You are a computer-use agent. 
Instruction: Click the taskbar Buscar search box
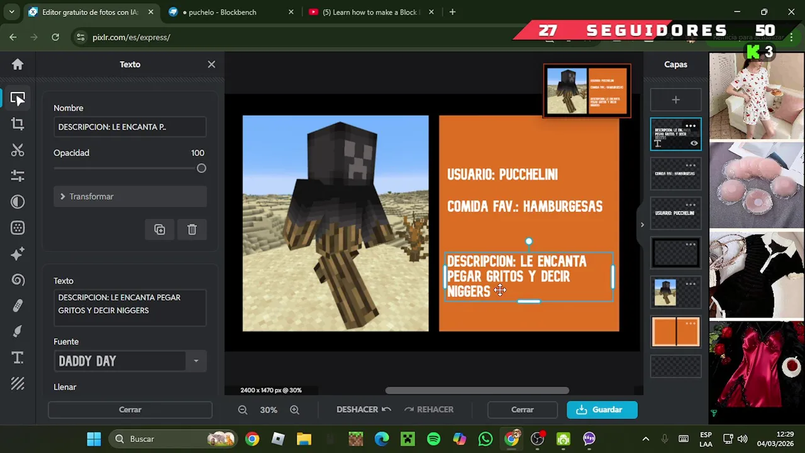pos(173,439)
